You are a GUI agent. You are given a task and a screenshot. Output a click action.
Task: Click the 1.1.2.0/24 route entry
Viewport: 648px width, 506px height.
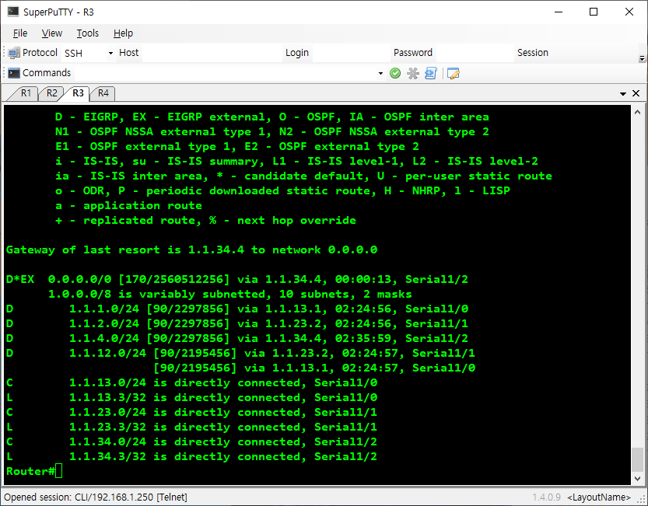click(x=236, y=323)
